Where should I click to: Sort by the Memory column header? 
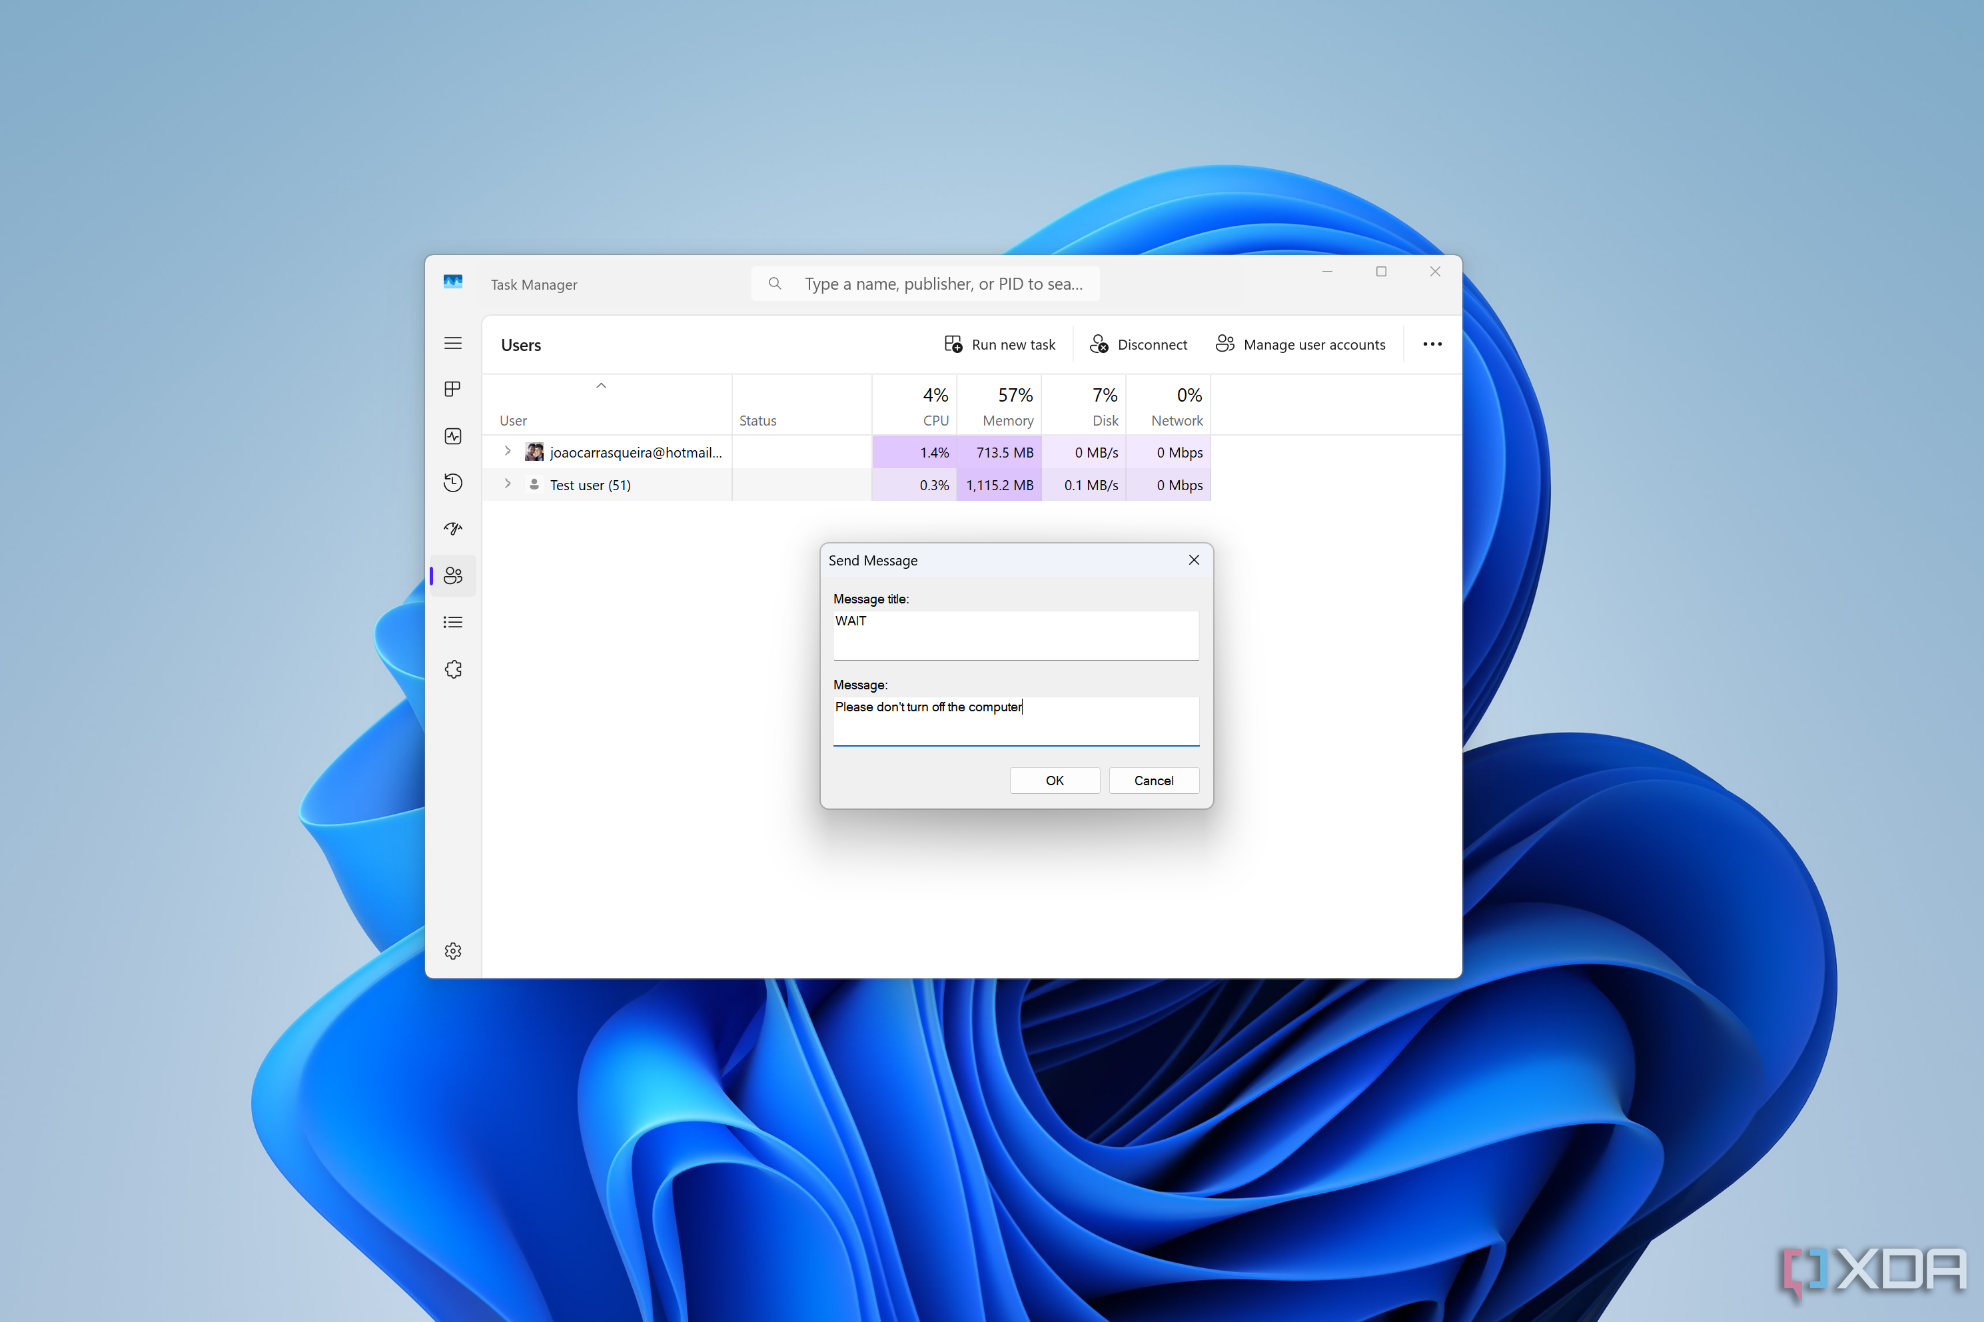point(999,406)
